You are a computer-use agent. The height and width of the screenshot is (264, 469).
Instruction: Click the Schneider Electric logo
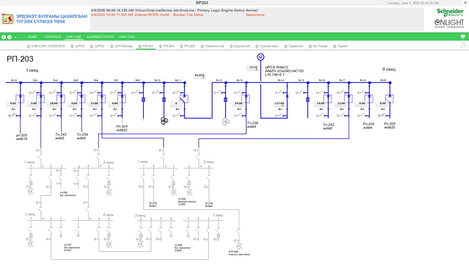click(450, 12)
